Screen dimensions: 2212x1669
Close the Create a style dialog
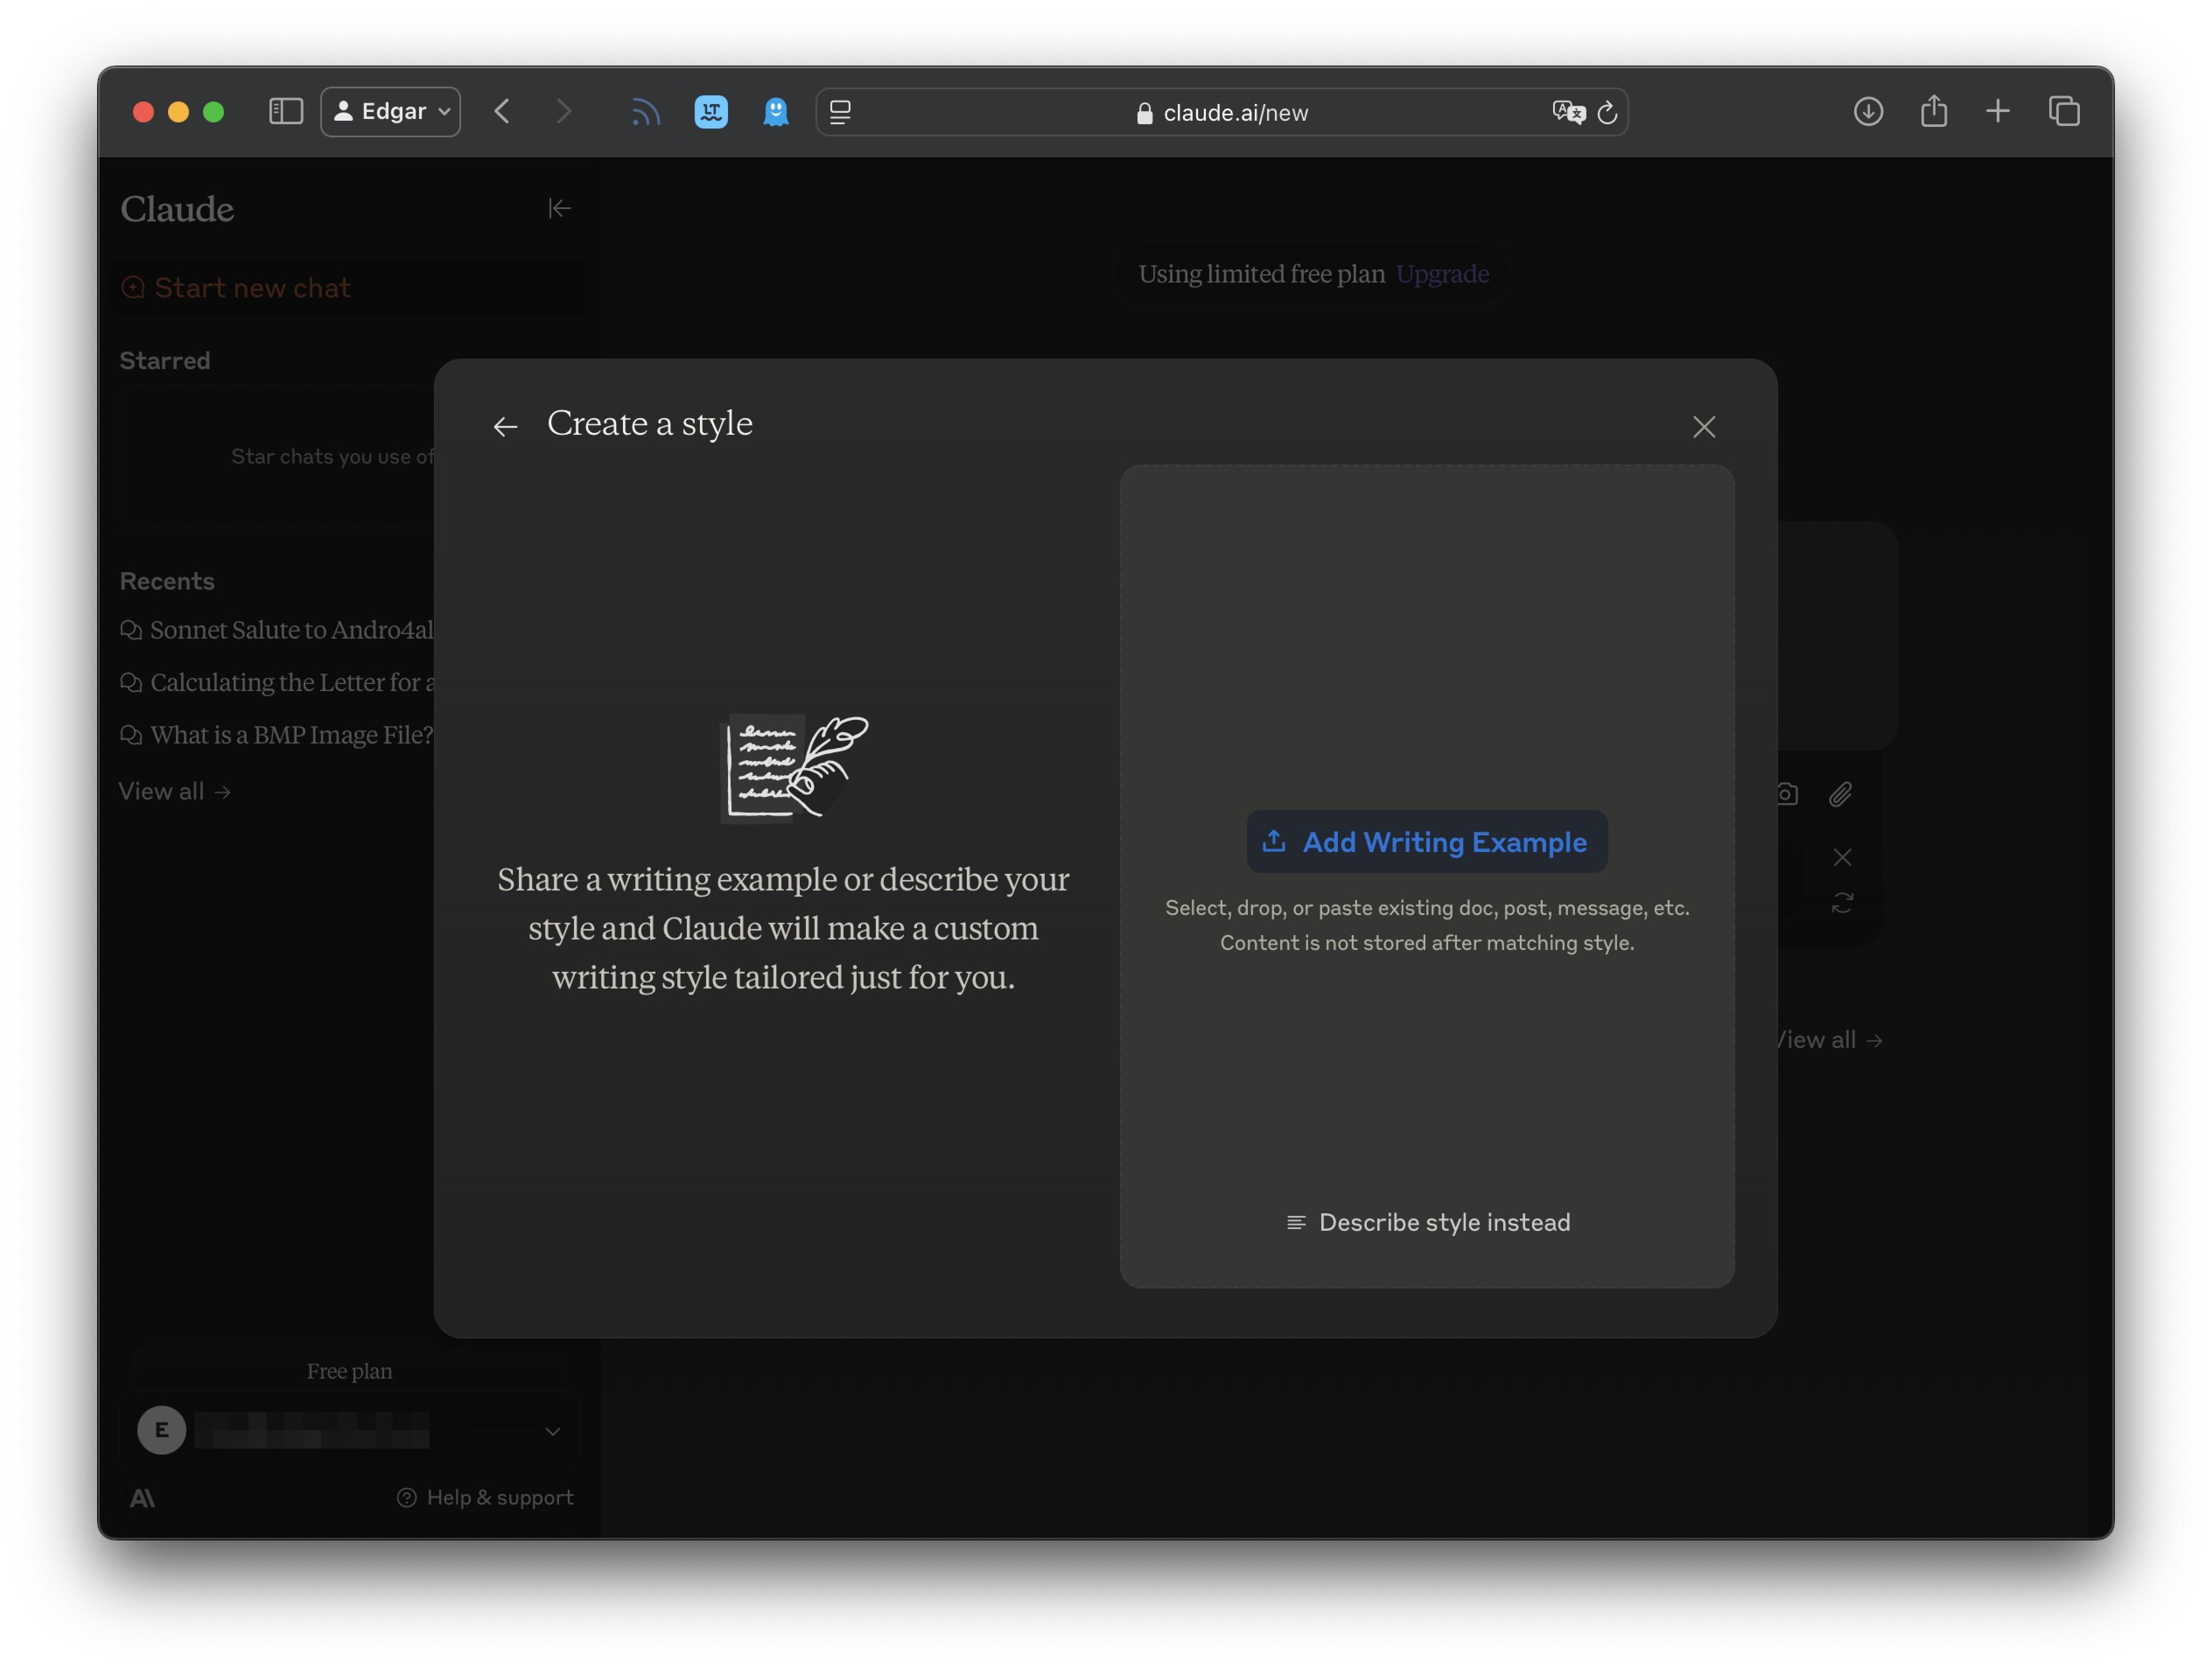[x=1704, y=427]
